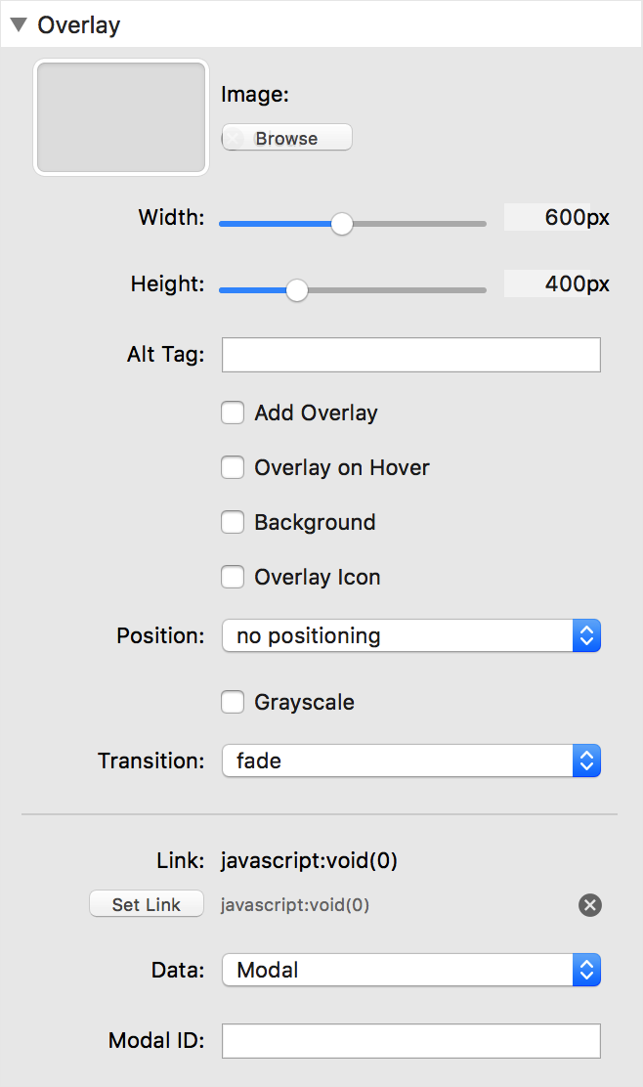Click the Browse image button
This screenshot has width=643, height=1087.
[287, 137]
